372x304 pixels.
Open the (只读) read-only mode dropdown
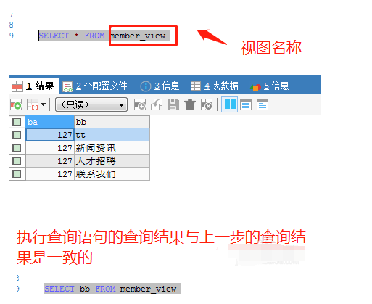tap(91, 104)
